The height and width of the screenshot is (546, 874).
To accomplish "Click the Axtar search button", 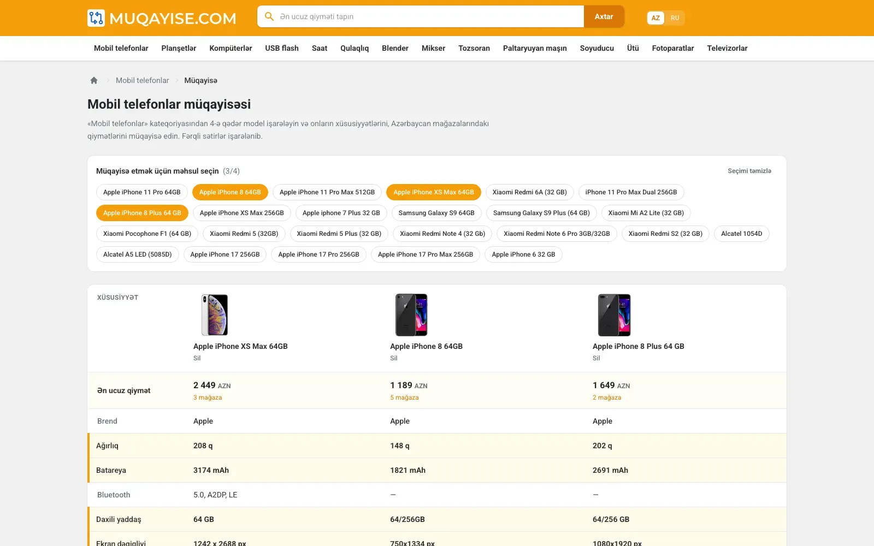I will [604, 16].
